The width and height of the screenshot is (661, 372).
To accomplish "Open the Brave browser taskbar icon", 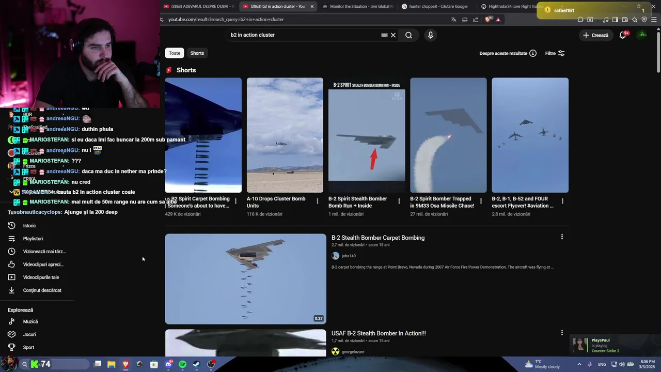I will [x=125, y=364].
